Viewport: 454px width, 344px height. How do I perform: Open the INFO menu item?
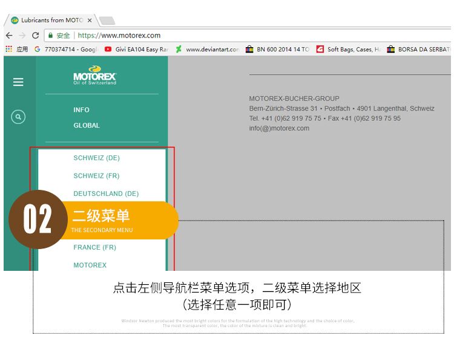pyautogui.click(x=81, y=110)
